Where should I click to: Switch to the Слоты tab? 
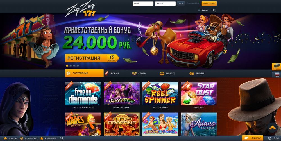139,73
